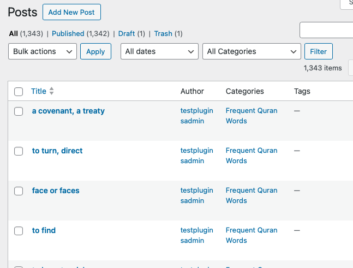Filter posts by Published status
This screenshot has width=353, height=268.
click(68, 33)
